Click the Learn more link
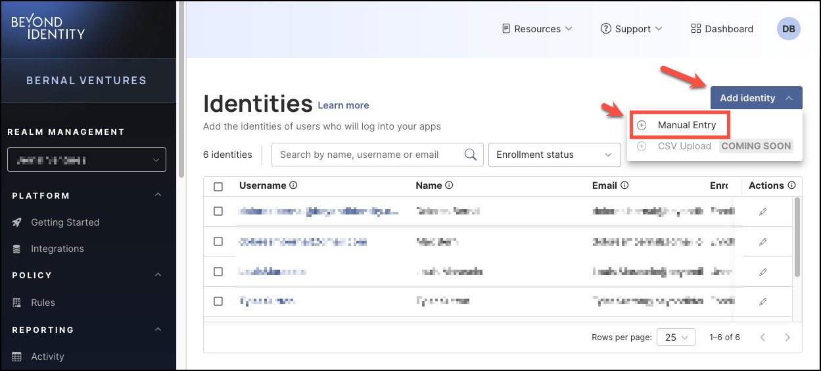The height and width of the screenshot is (371, 821). click(x=343, y=105)
